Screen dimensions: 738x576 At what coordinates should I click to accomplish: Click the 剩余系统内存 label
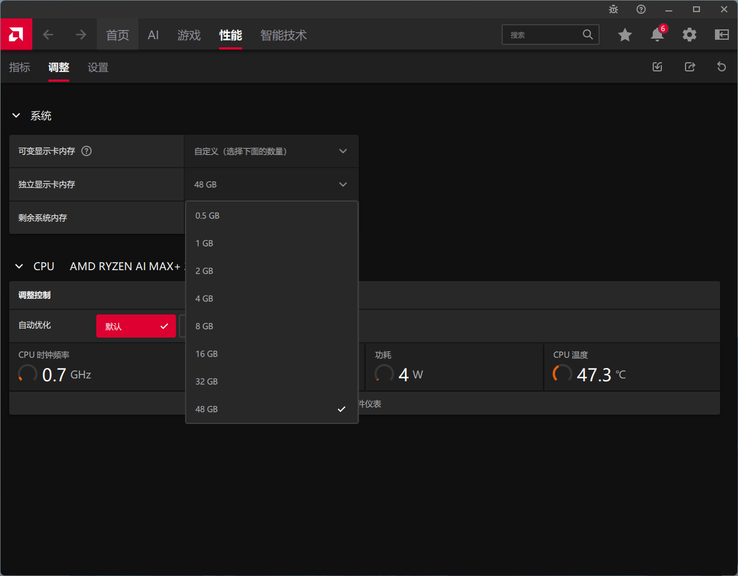pyautogui.click(x=43, y=218)
